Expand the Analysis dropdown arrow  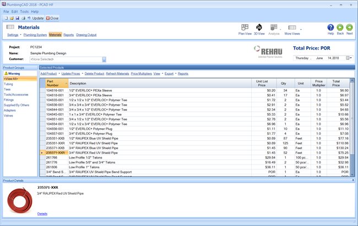coord(280,30)
